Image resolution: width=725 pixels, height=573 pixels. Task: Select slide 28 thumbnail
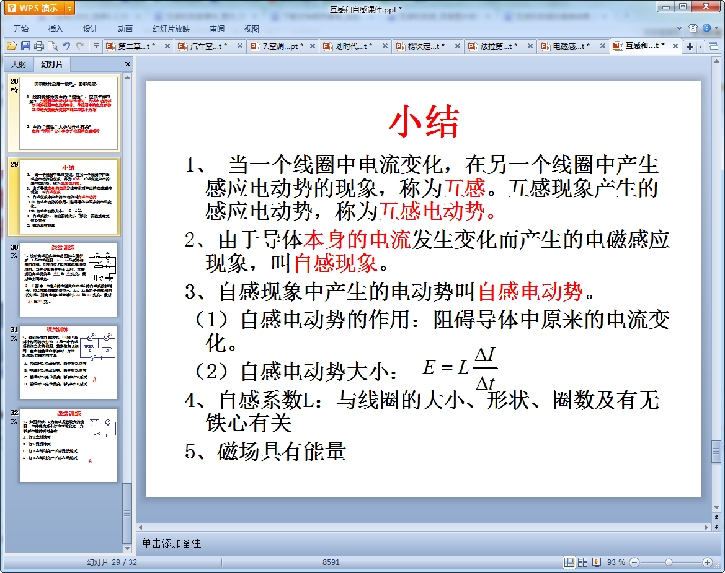[68, 113]
